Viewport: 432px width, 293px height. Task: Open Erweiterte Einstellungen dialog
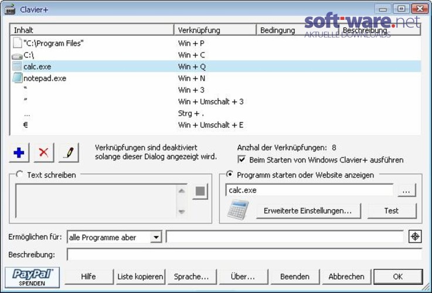[308, 211]
